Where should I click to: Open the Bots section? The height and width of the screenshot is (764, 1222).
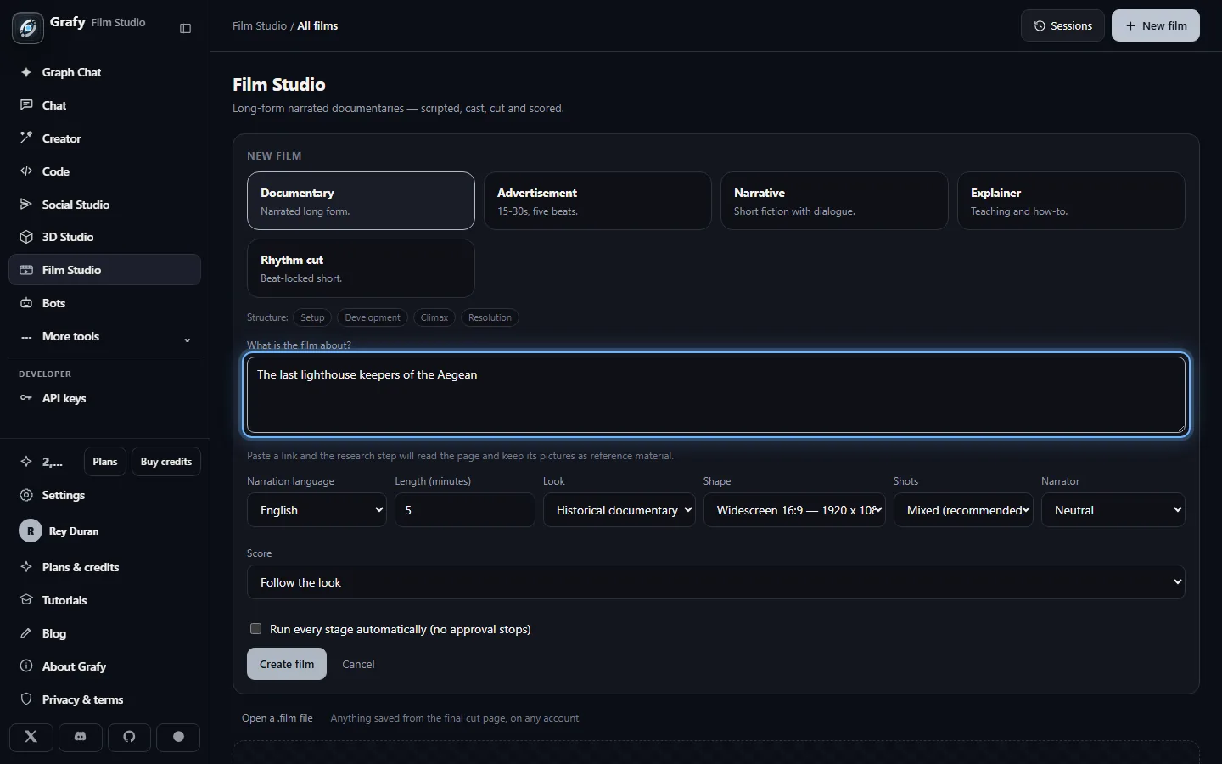tap(104, 303)
